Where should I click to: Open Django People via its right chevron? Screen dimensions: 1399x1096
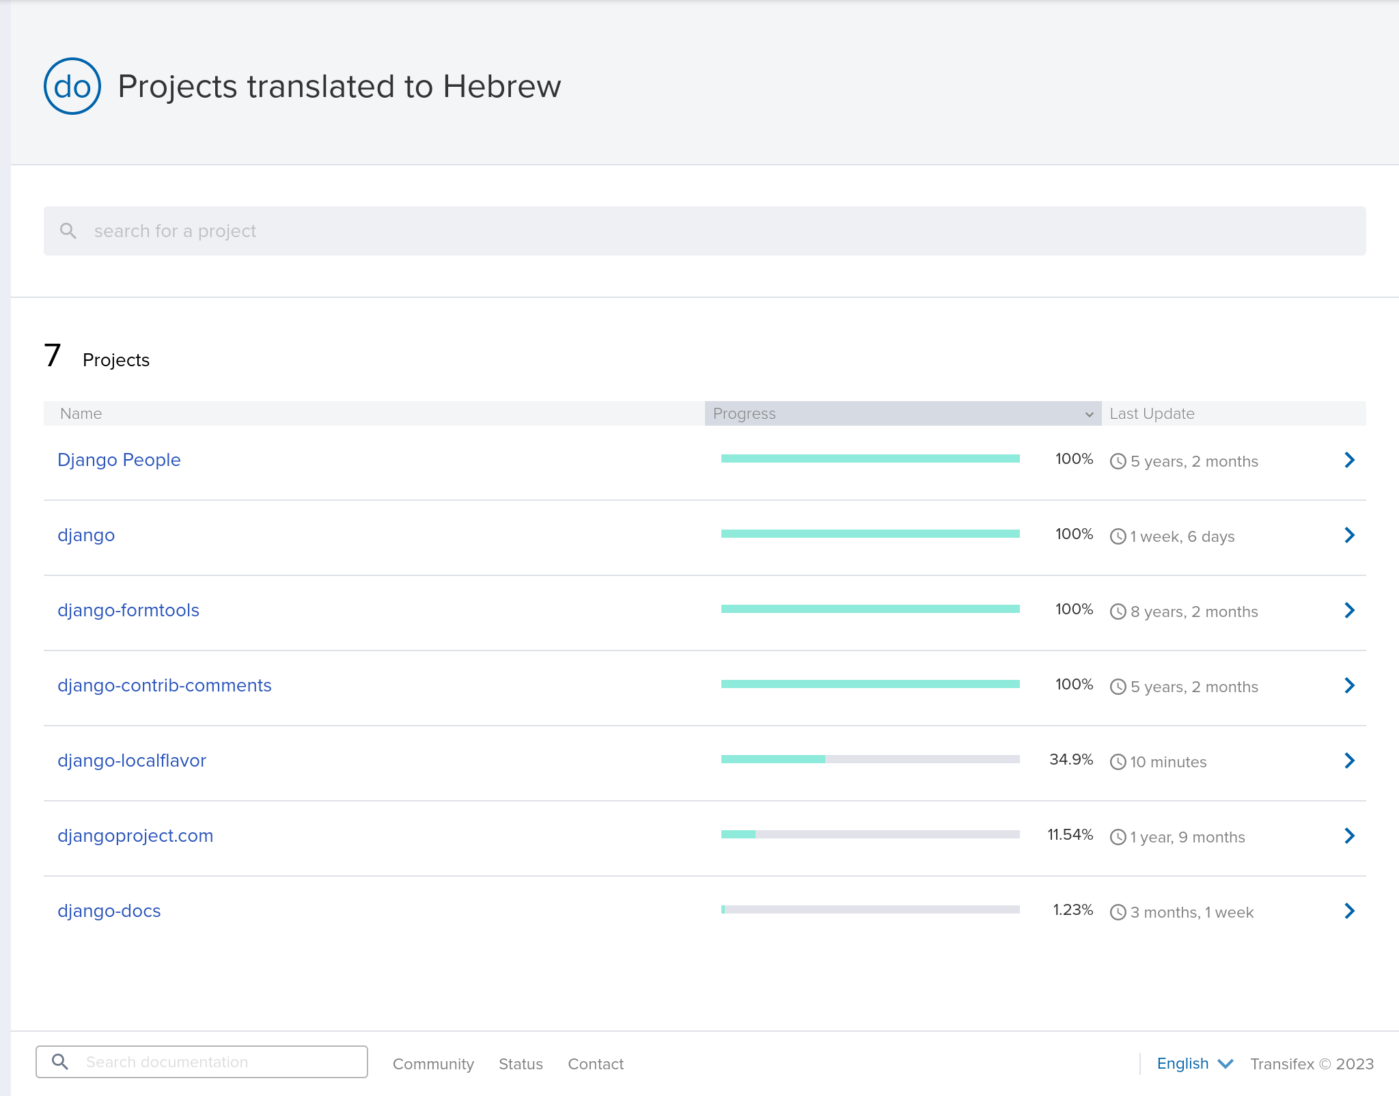click(x=1349, y=460)
